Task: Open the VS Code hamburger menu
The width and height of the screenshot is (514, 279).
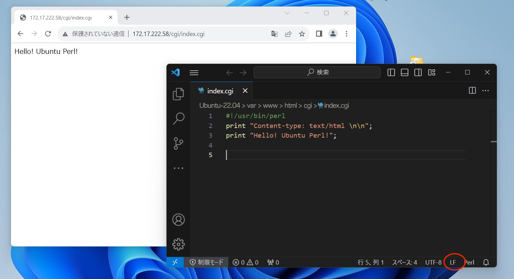Action: coord(194,72)
